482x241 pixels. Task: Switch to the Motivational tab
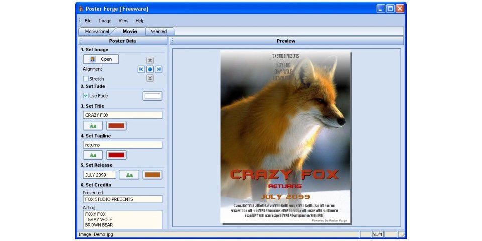pyautogui.click(x=97, y=31)
